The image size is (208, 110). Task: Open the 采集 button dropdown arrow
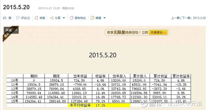point(16,30)
